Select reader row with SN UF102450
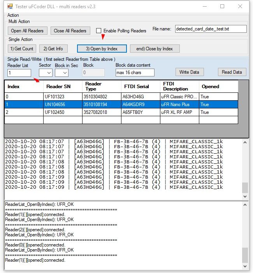 62,112
